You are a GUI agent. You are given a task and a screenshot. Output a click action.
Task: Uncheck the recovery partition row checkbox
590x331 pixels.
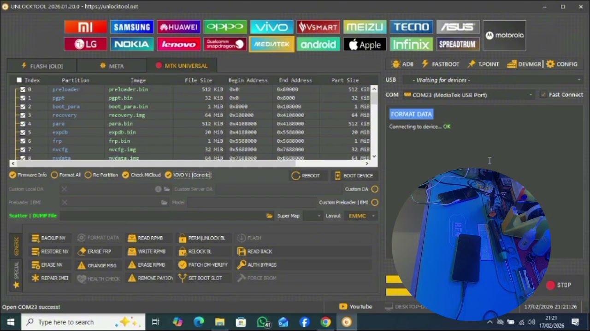tap(23, 115)
